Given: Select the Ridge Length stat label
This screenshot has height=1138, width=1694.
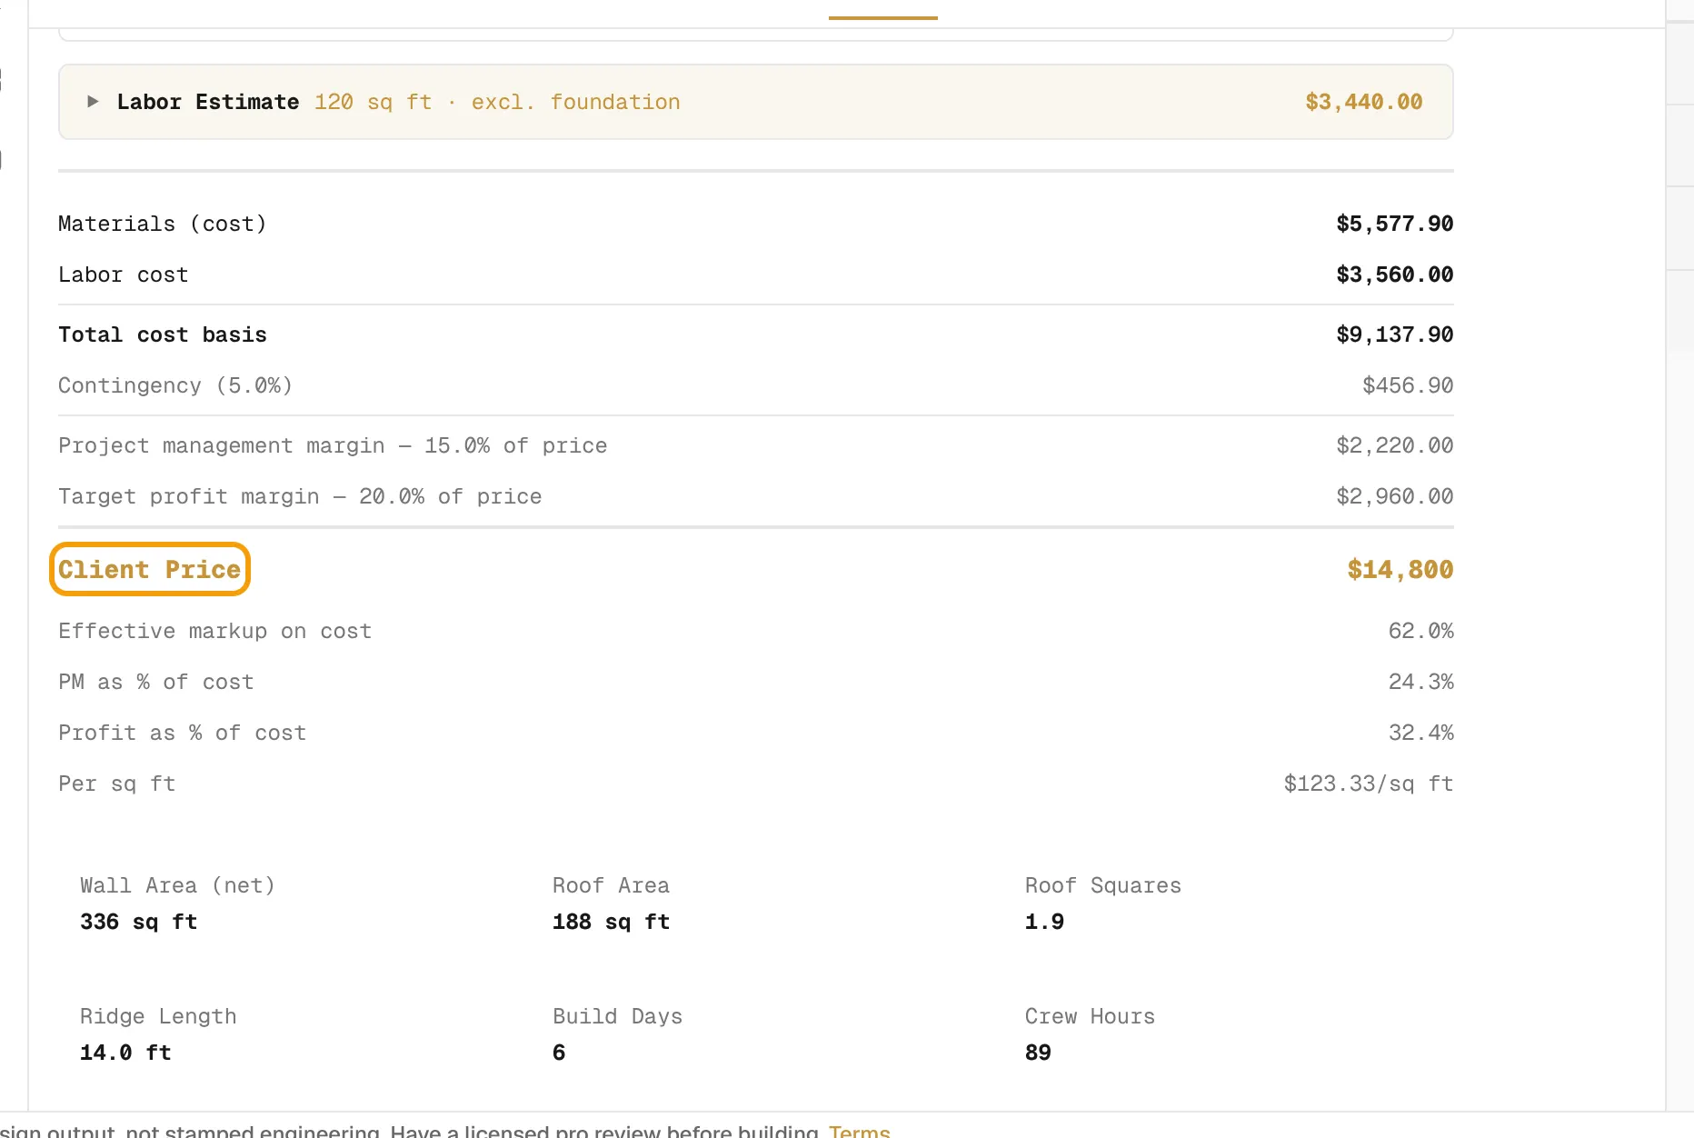Looking at the screenshot, I should [158, 1016].
